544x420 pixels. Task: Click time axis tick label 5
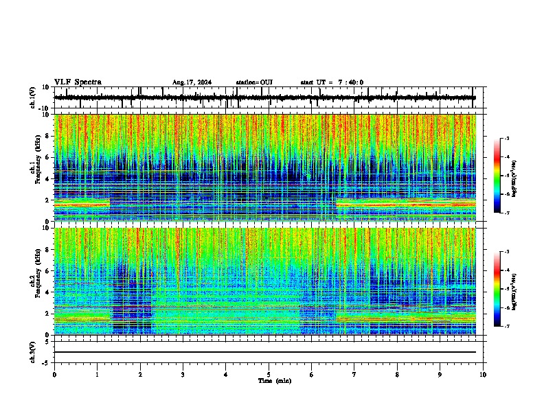coord(269,375)
